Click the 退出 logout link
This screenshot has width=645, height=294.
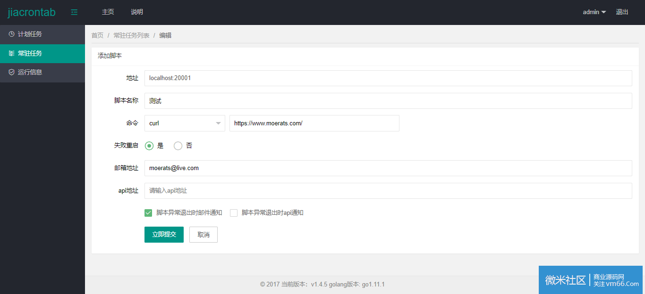click(622, 12)
